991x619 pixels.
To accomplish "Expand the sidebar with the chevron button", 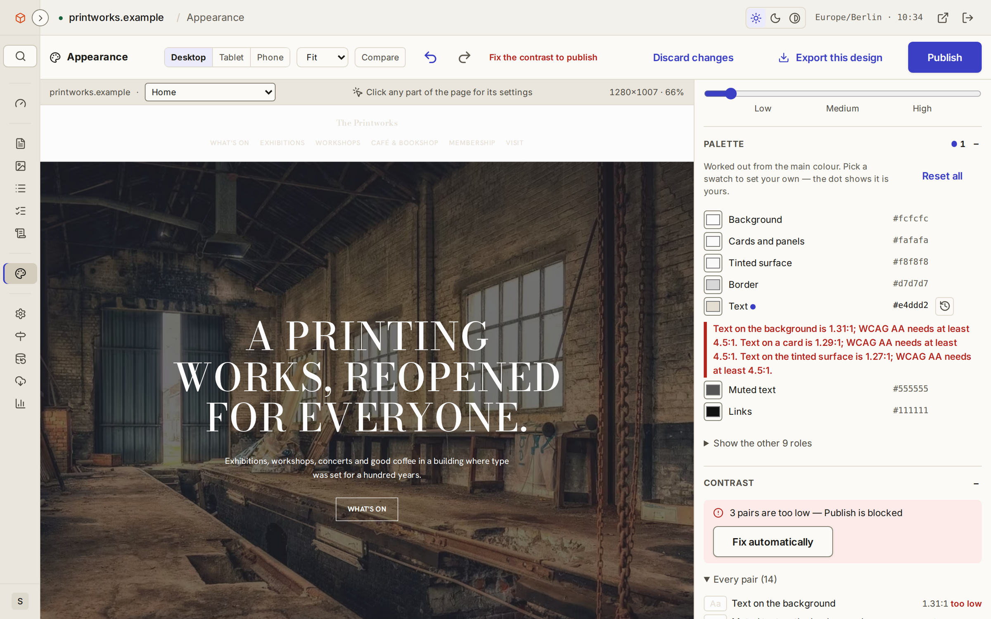I will click(x=40, y=18).
